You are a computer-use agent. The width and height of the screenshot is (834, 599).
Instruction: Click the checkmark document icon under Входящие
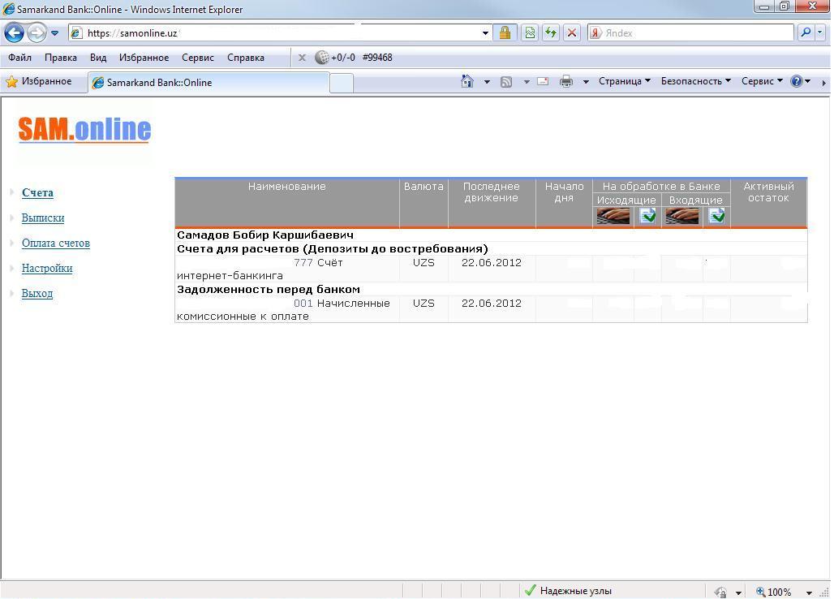tap(716, 216)
